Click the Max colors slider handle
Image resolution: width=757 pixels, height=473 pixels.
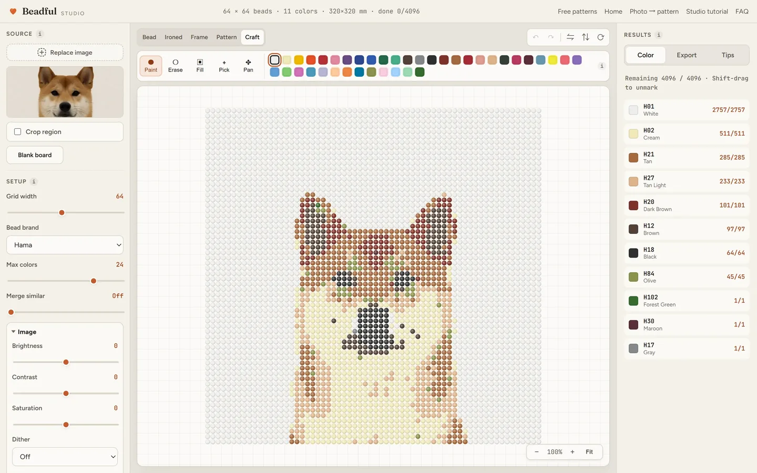click(x=94, y=281)
